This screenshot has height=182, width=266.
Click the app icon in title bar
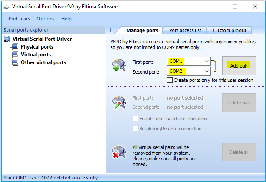coord(7,7)
